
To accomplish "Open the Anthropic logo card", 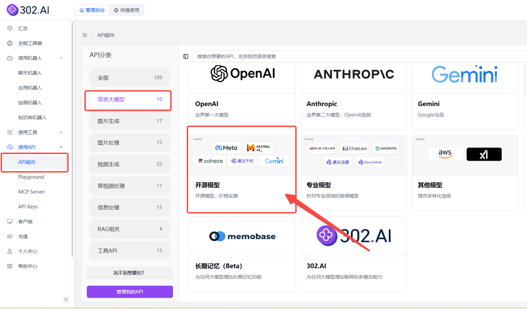I will [354, 74].
